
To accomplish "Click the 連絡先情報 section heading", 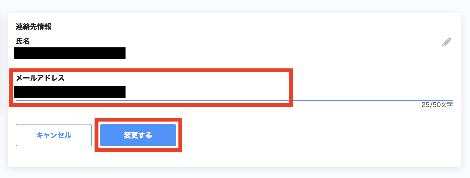I will tap(34, 26).
